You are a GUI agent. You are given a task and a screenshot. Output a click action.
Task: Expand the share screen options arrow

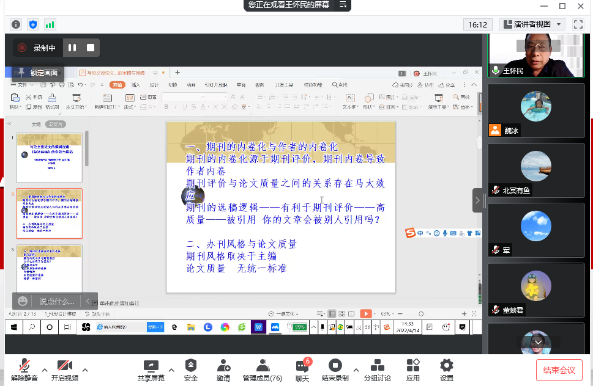[171, 370]
